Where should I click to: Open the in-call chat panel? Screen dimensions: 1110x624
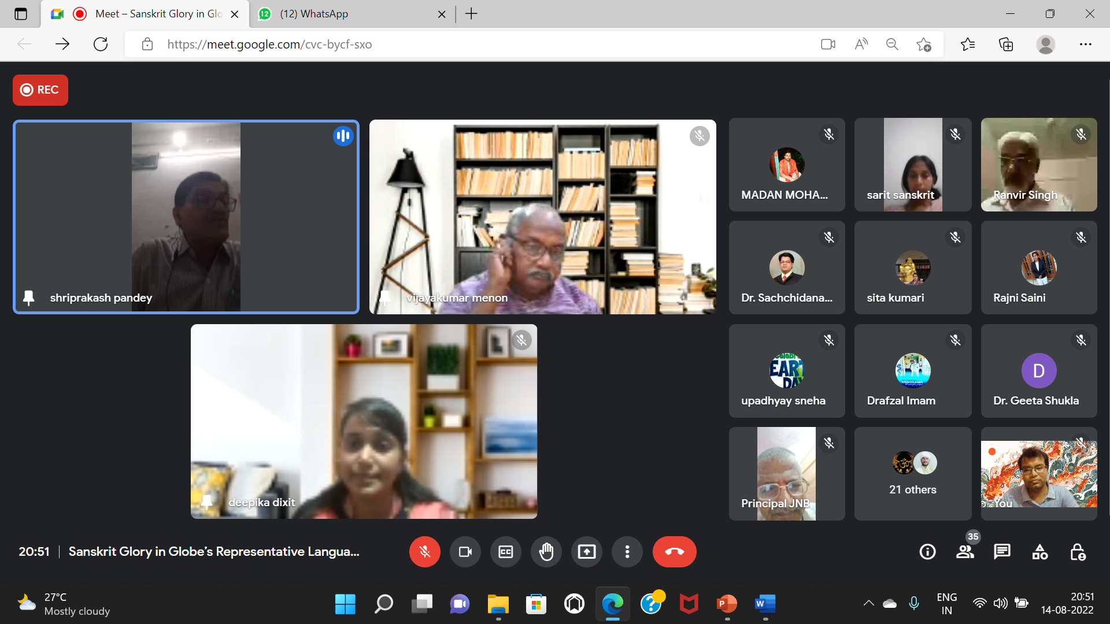click(x=1002, y=552)
